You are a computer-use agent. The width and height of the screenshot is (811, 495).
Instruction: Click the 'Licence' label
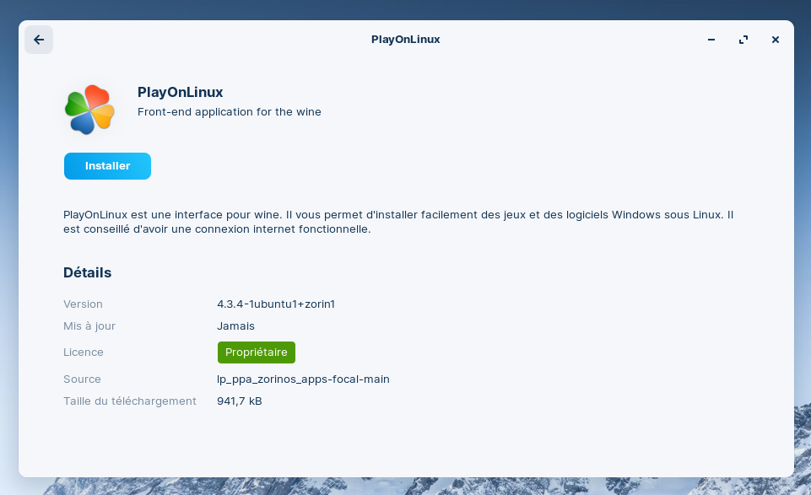pyautogui.click(x=84, y=352)
